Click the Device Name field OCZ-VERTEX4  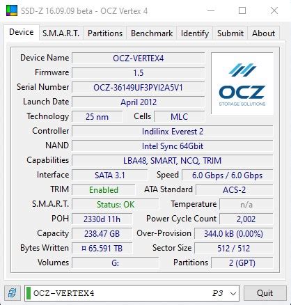point(139,58)
